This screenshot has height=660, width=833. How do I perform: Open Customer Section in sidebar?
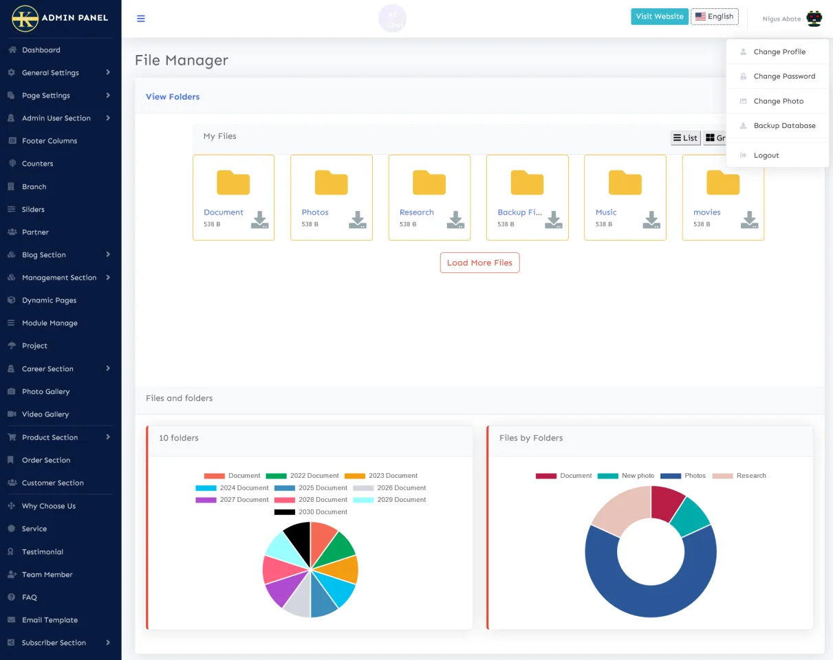point(61,483)
